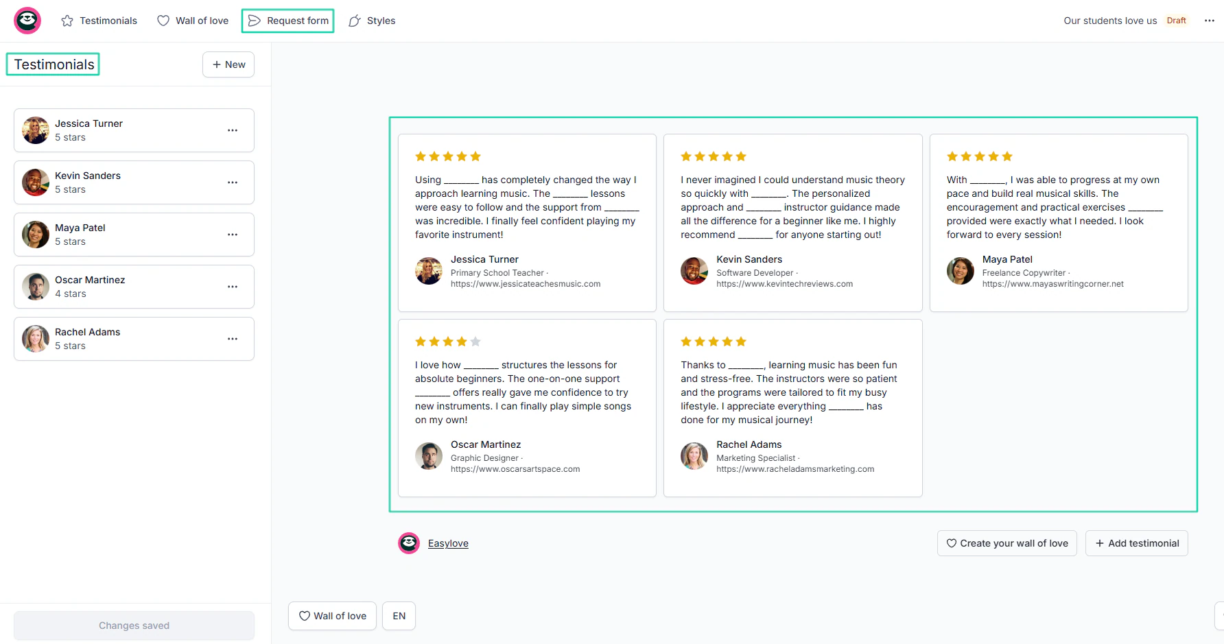Viewport: 1224px width, 644px height.
Task: Select Kevin Sanders in the testimonials list
Action: pos(134,182)
